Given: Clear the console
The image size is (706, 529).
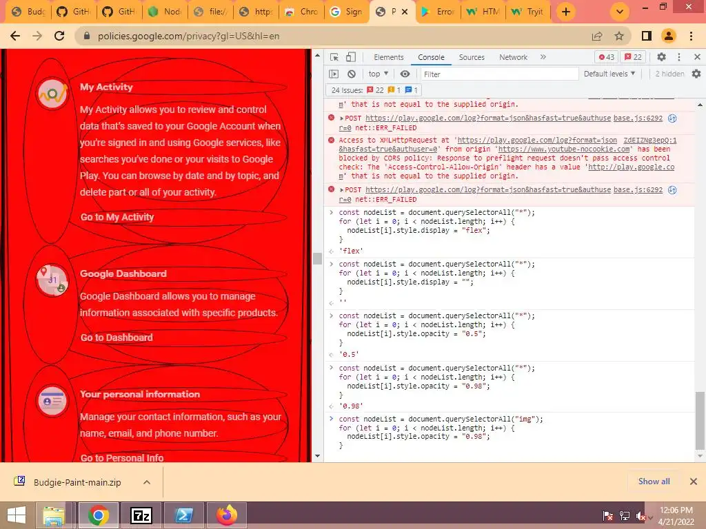Looking at the screenshot, I should [x=352, y=74].
